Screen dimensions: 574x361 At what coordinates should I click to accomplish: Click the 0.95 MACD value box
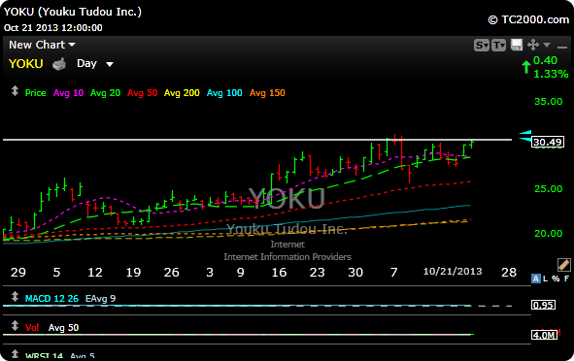coord(544,305)
